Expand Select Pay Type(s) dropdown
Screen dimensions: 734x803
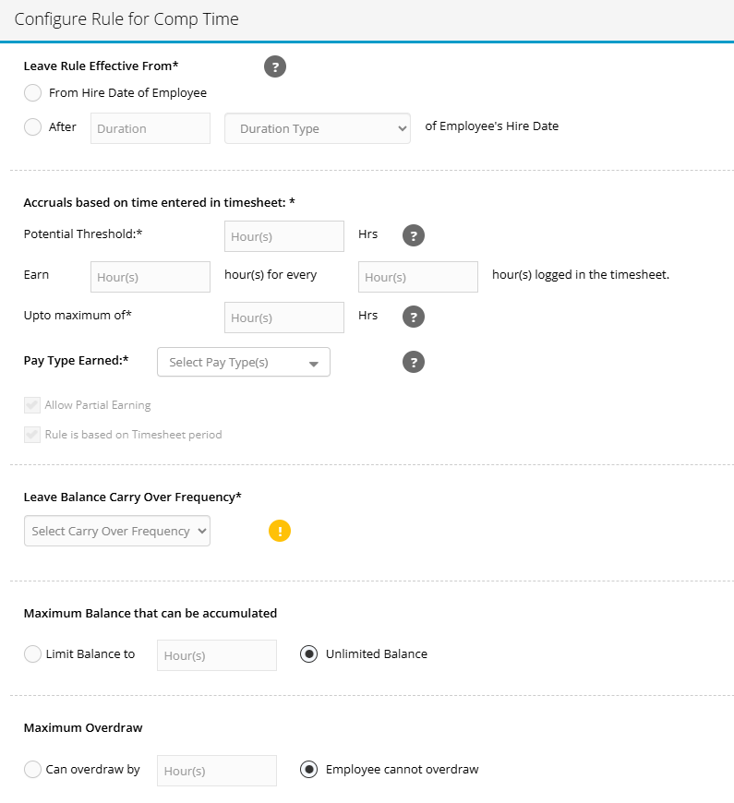(244, 363)
